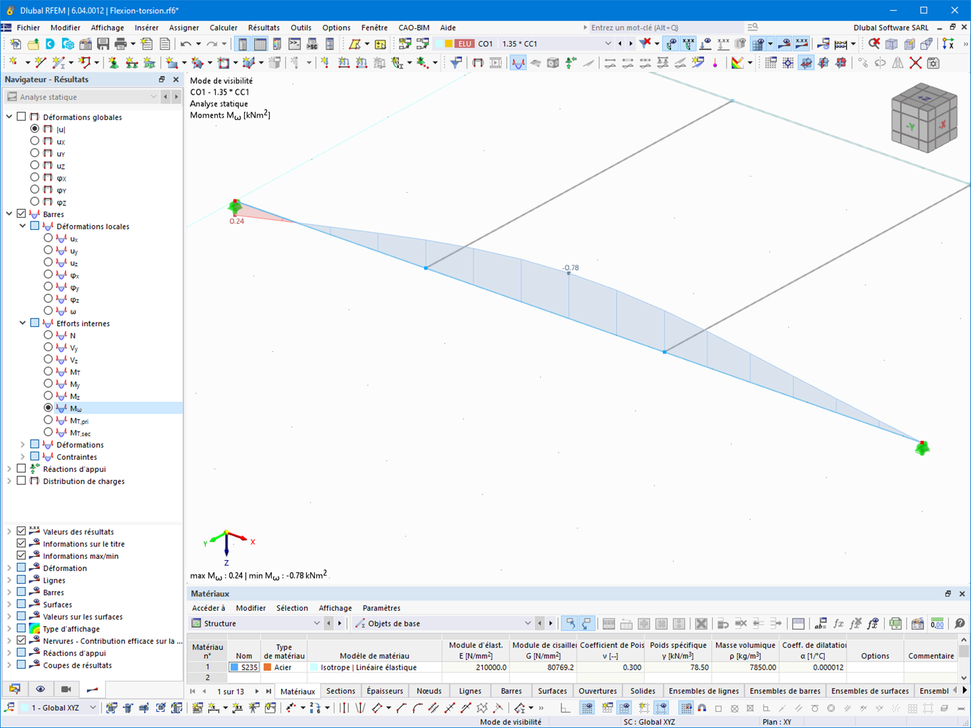Open the Fichier menu
971x728 pixels.
coord(28,28)
